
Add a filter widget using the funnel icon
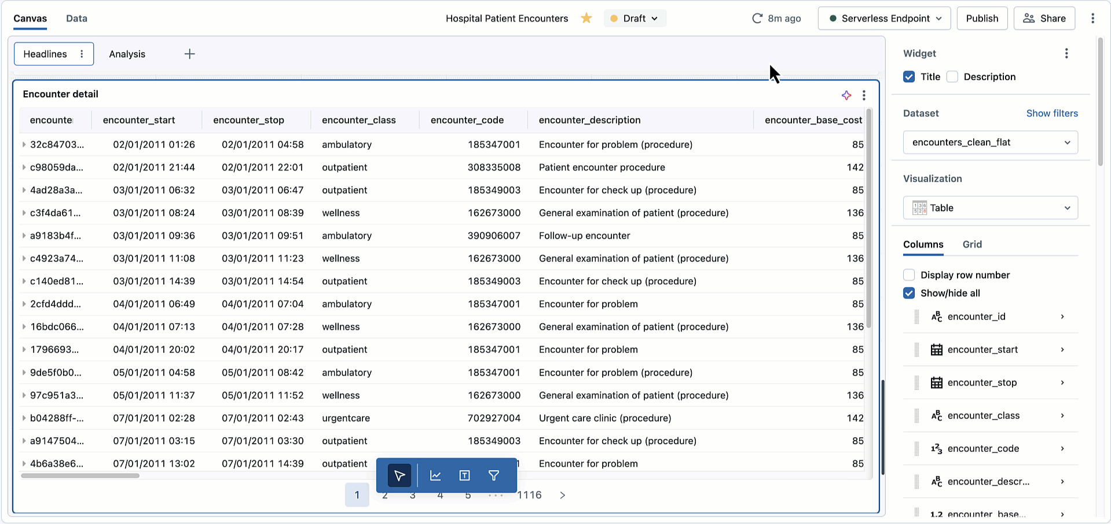click(x=494, y=475)
